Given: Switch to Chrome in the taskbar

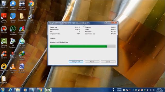Looking at the screenshot, I should 40,90.
